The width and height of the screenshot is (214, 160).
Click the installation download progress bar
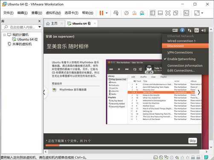tap(121, 145)
